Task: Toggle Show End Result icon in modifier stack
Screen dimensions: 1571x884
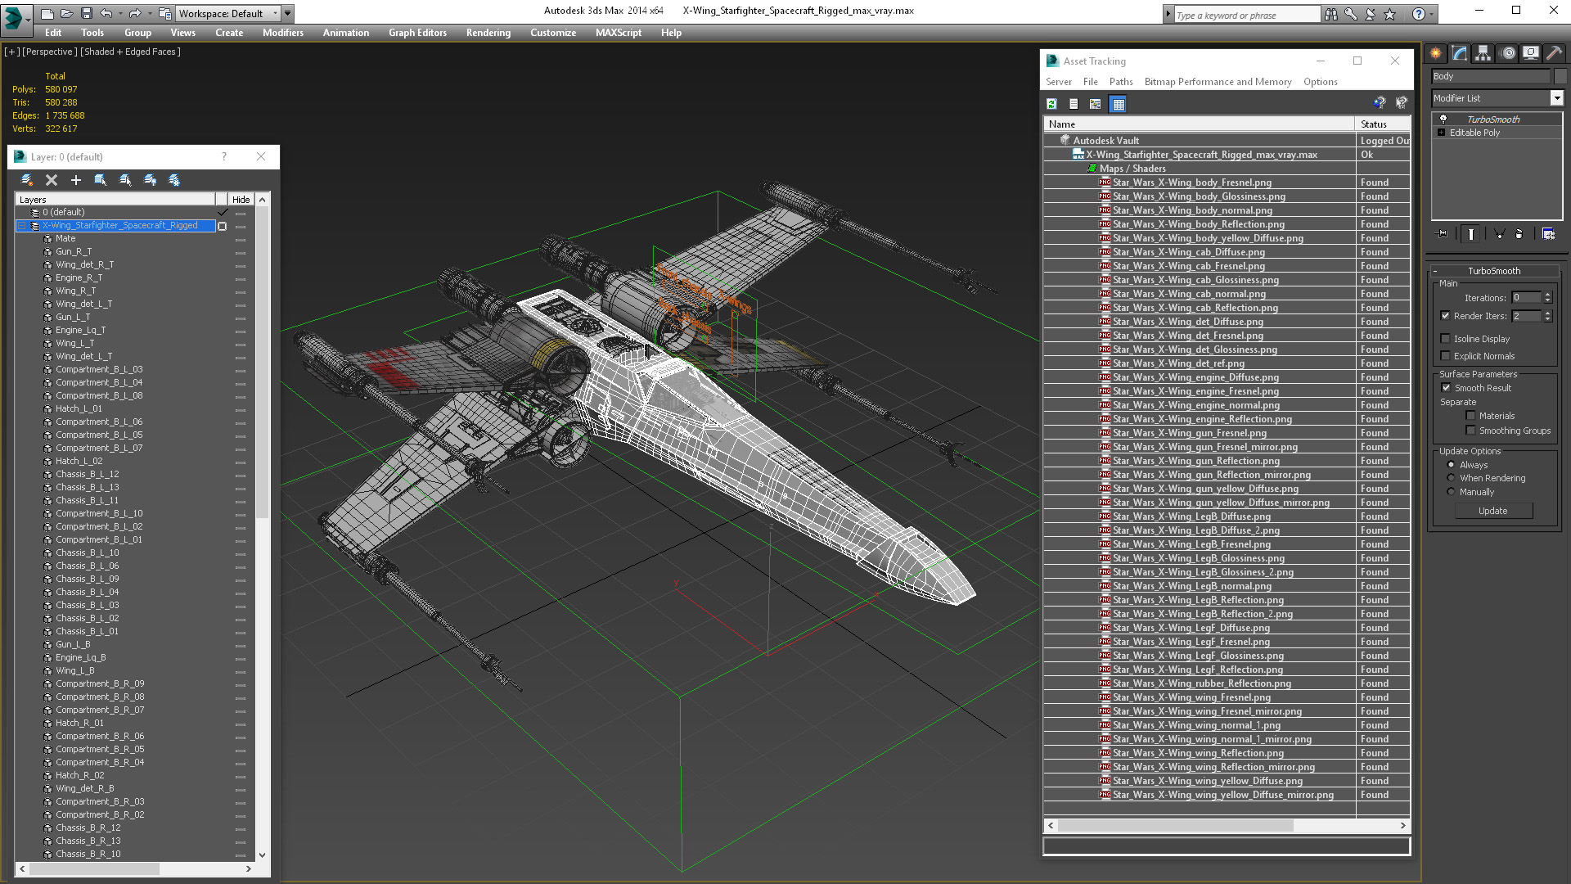Action: pyautogui.click(x=1470, y=234)
